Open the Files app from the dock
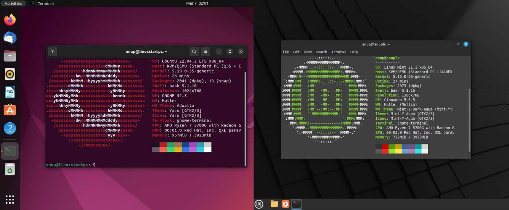509x210 pixels. coord(10,56)
